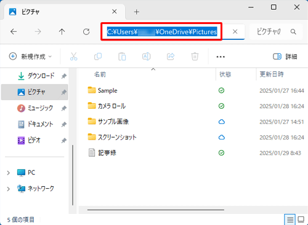308x225 pixels.
Task: Select ネットワーク in the navigation pane
Action: [36, 189]
